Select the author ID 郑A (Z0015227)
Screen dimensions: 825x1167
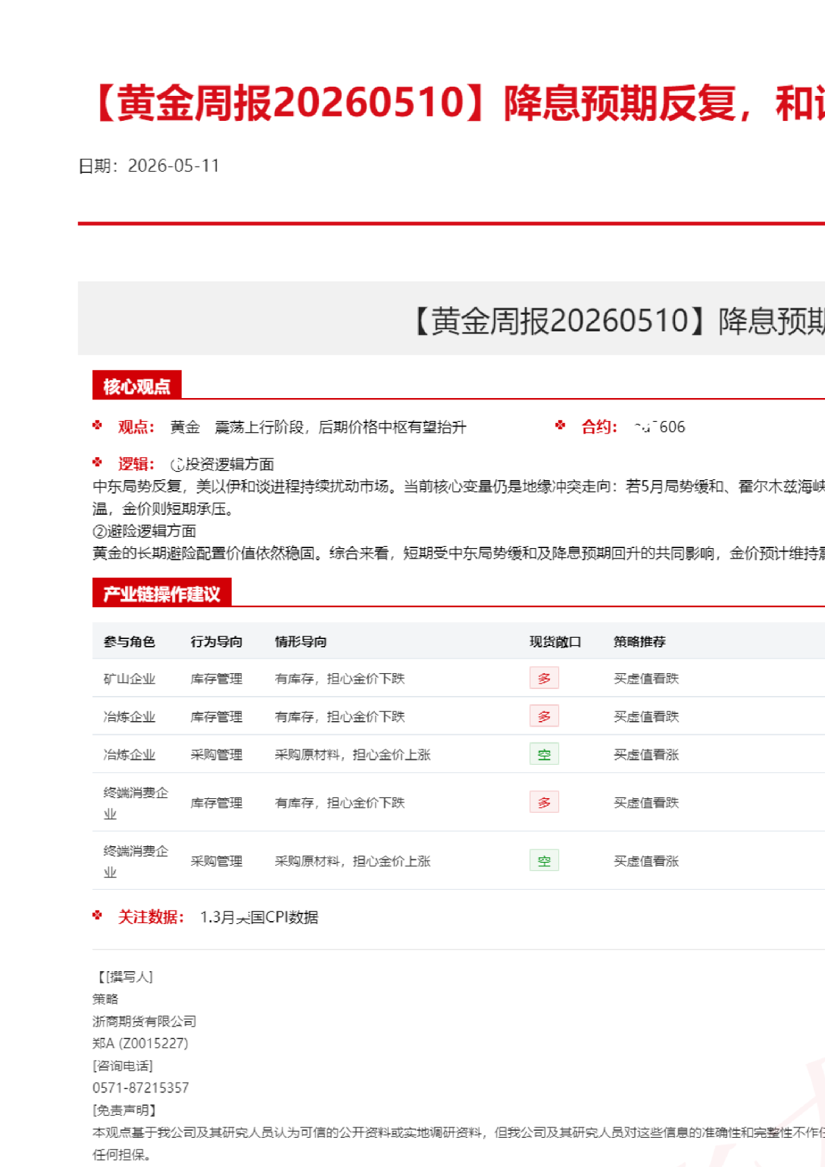coord(140,1044)
